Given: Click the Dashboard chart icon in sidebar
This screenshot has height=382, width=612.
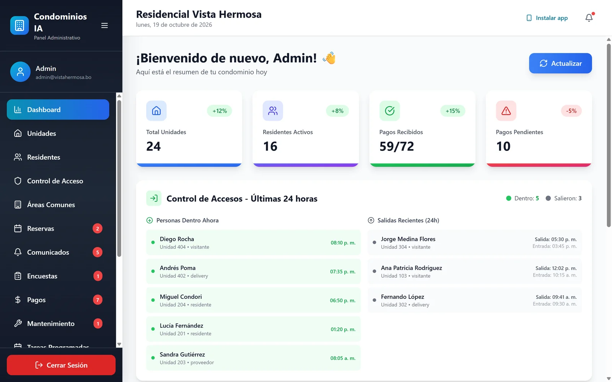Looking at the screenshot, I should (x=18, y=110).
